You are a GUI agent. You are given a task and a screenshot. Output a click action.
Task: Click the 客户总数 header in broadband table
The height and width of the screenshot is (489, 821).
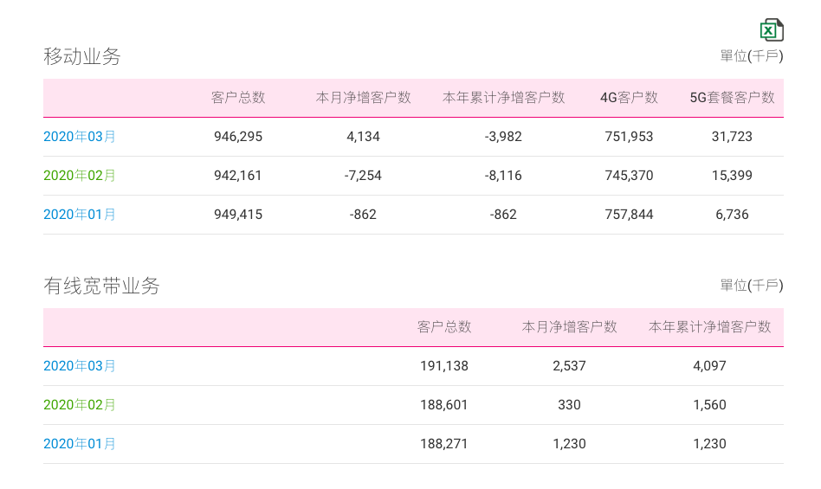coord(444,327)
